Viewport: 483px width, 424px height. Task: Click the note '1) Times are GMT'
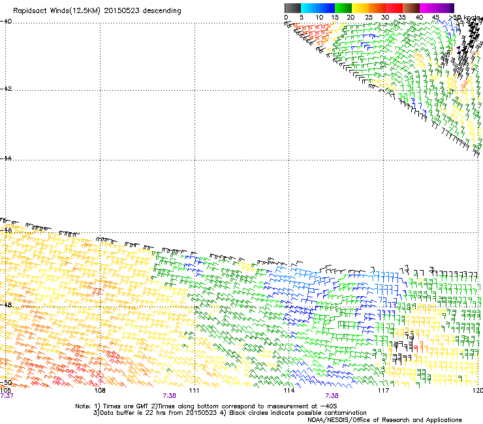(122, 406)
